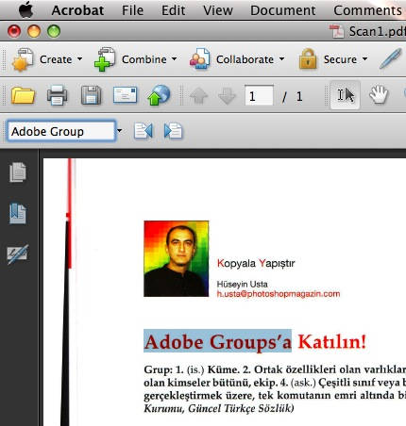Open the Pages panel in sidebar
Screen dimensions: 406x426
coord(18,172)
